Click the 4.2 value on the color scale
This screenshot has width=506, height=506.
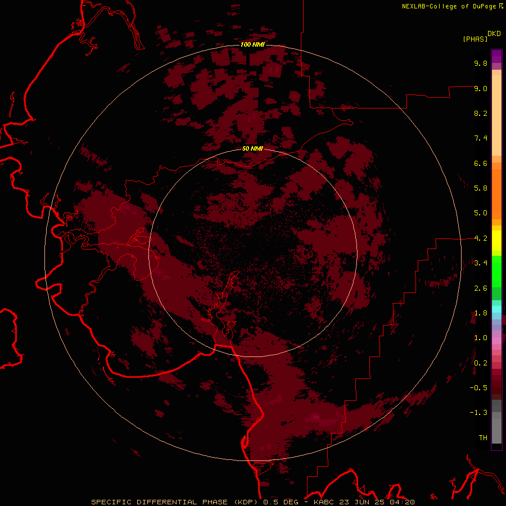coord(481,238)
